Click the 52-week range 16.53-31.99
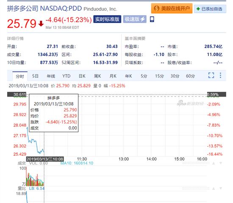The height and width of the screenshot is (203, 233). tap(105, 63)
